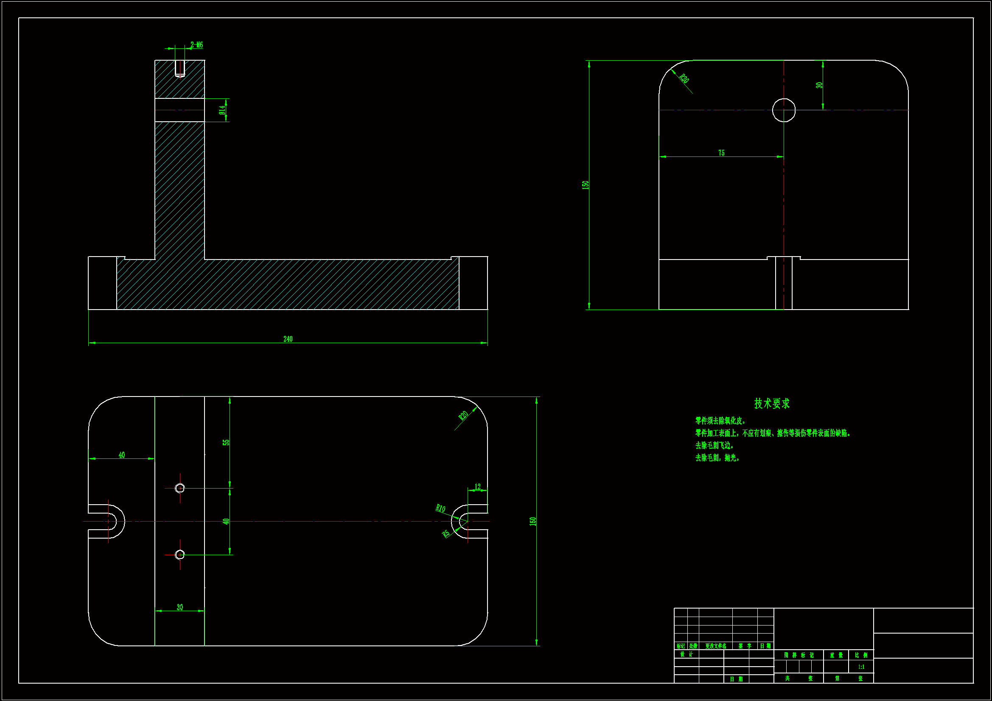Select the 2-M6 thread annotation
The width and height of the screenshot is (992, 701).
[196, 45]
